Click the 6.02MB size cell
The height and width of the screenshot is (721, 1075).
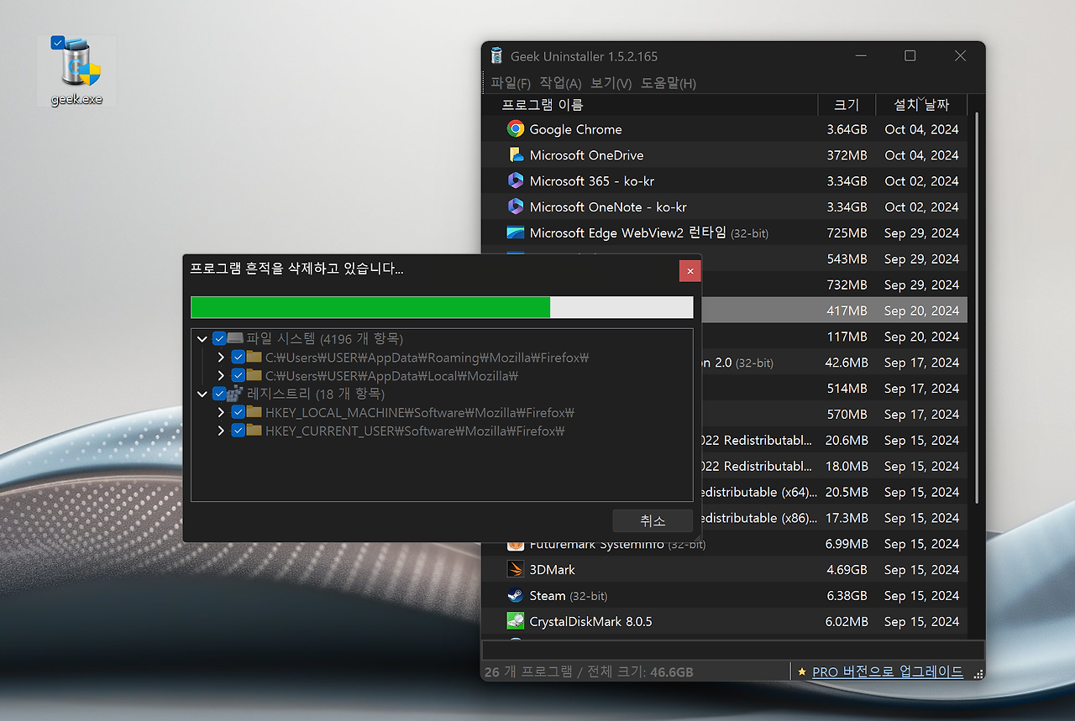click(x=847, y=622)
